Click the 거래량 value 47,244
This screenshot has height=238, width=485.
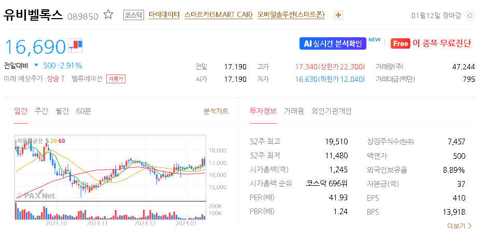click(463, 67)
